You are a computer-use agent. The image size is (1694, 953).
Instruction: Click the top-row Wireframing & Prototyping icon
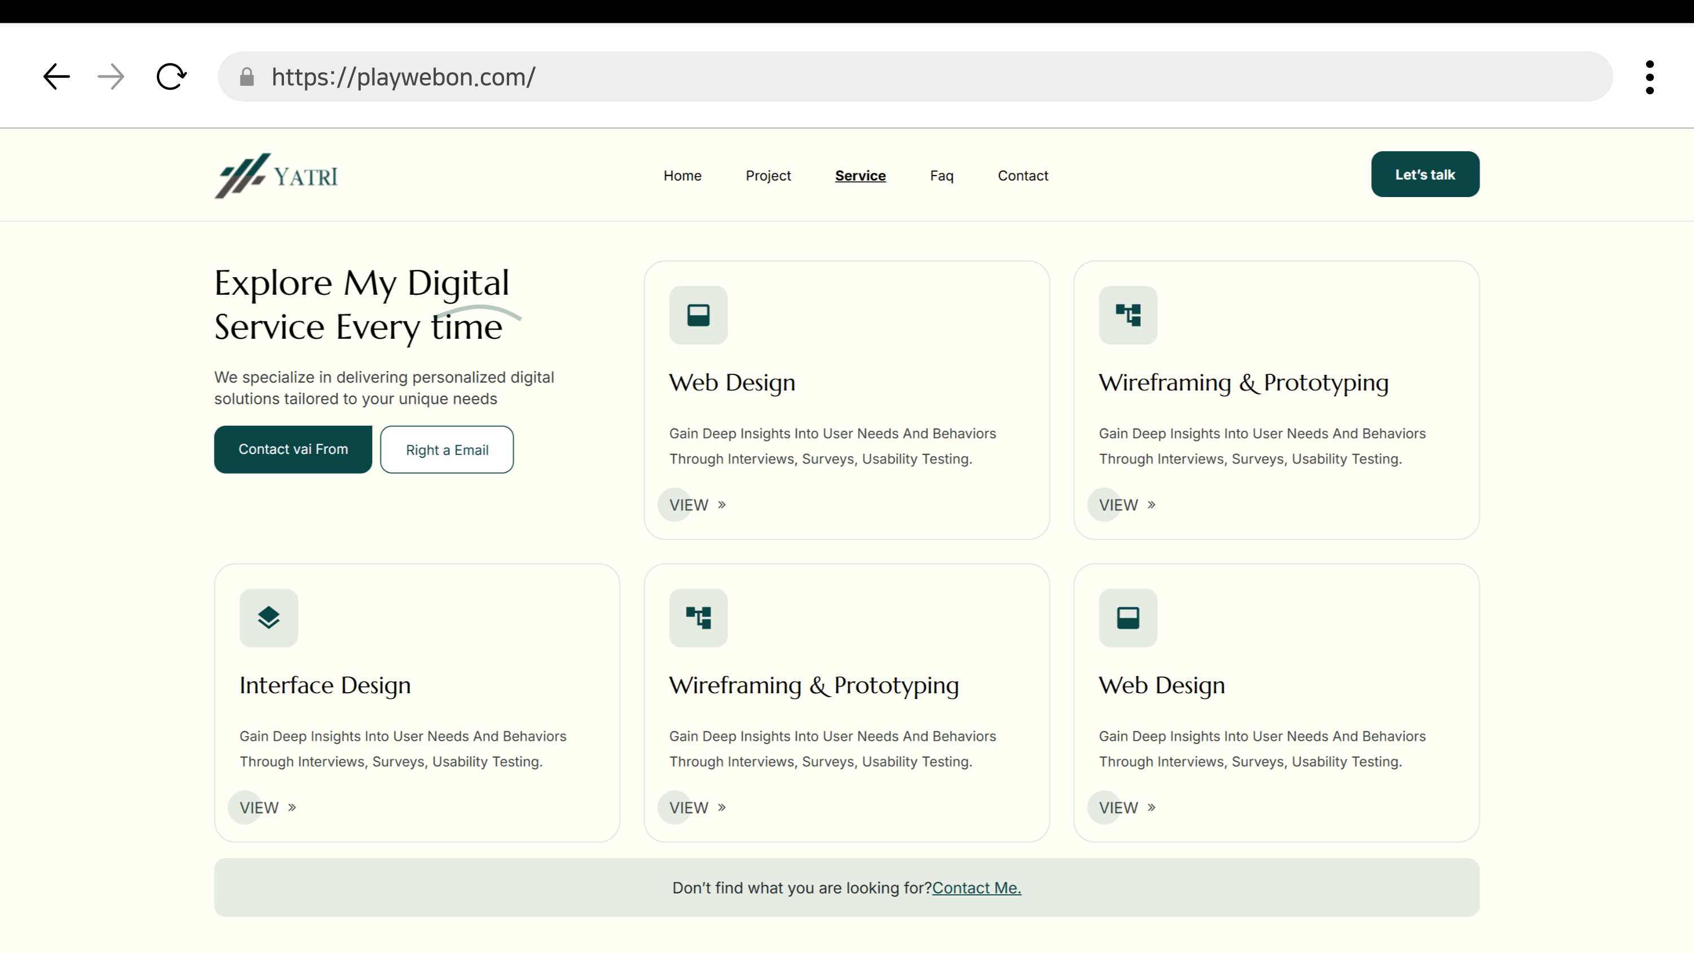pos(1127,315)
